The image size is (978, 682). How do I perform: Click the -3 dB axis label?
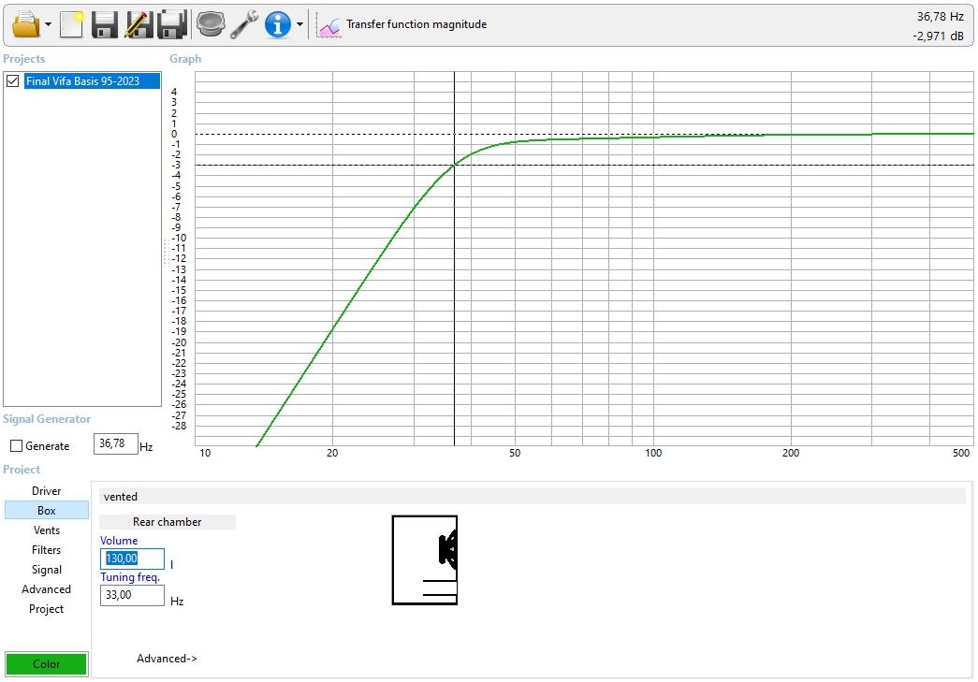[176, 166]
